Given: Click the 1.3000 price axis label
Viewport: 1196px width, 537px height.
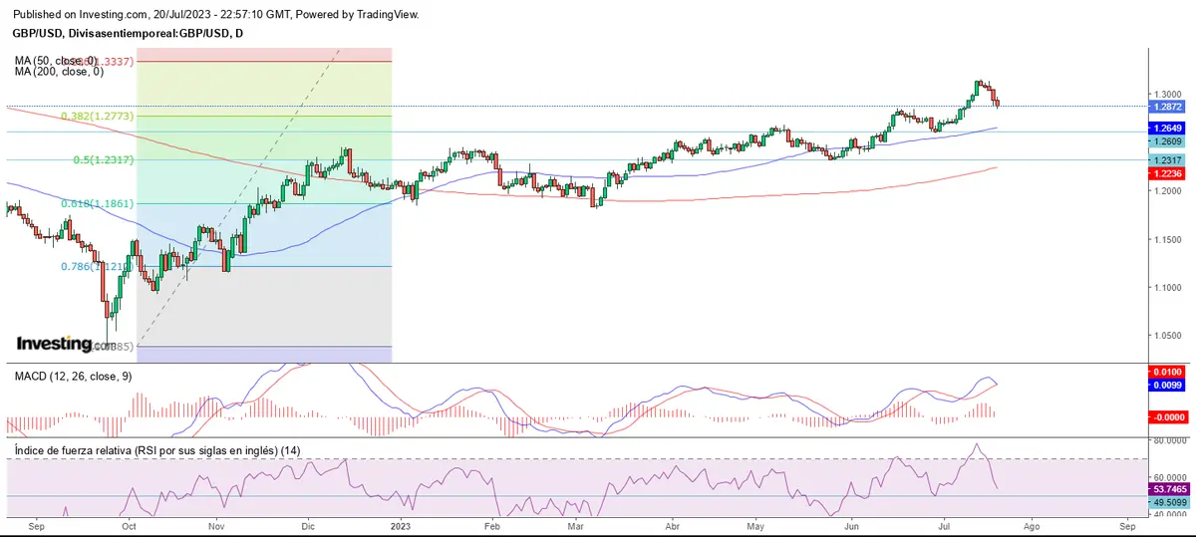Looking at the screenshot, I should (x=1167, y=94).
